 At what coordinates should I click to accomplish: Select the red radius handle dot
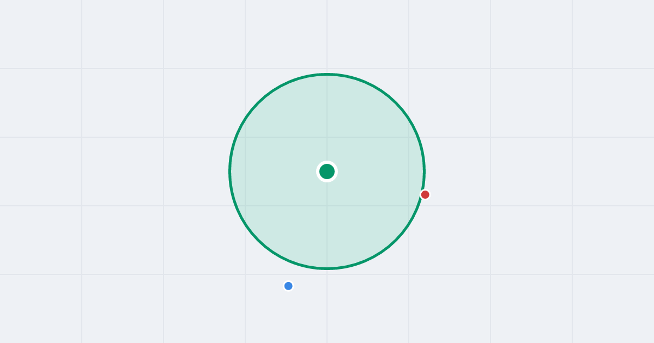point(425,194)
